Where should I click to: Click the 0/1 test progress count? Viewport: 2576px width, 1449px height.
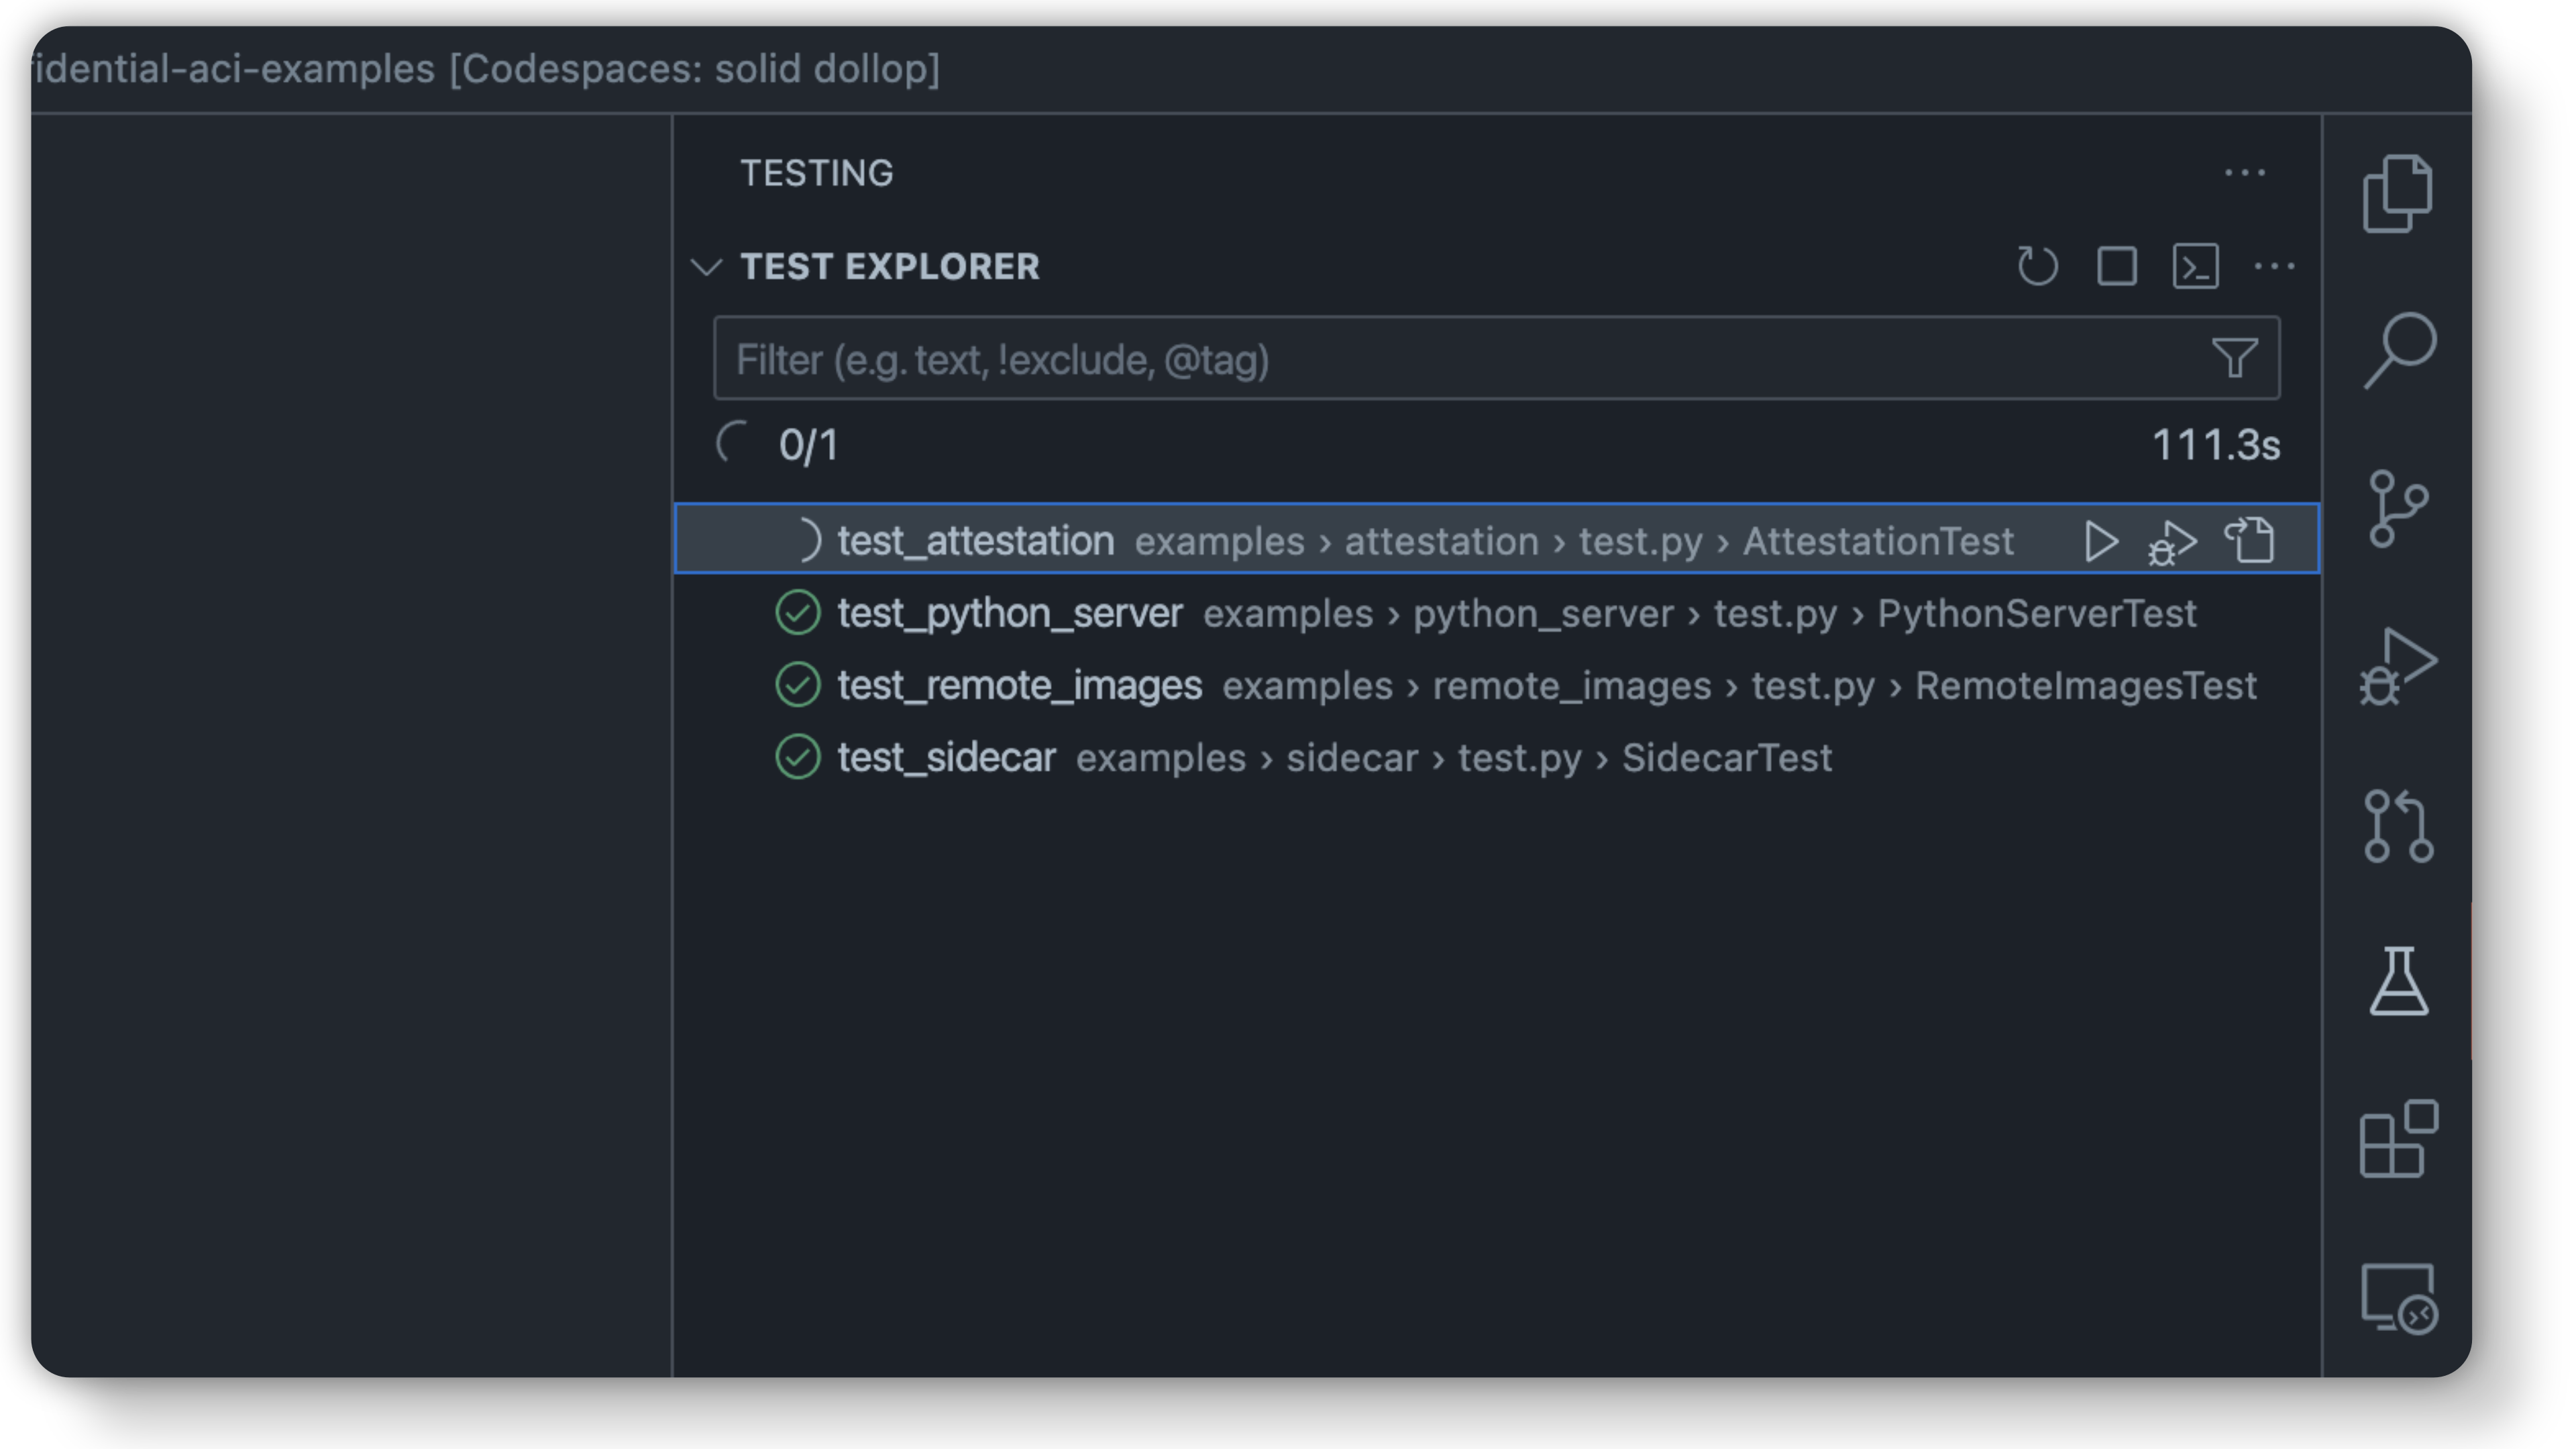[x=808, y=446]
